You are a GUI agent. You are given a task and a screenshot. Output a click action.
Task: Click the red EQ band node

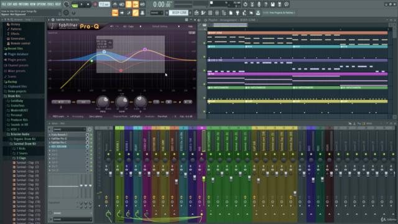click(121, 70)
